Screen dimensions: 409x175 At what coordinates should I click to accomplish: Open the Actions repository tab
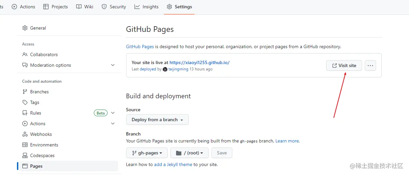[x=23, y=7]
